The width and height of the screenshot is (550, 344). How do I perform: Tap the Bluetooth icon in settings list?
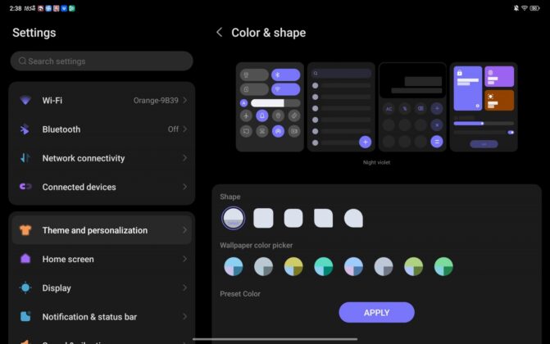[25, 129]
